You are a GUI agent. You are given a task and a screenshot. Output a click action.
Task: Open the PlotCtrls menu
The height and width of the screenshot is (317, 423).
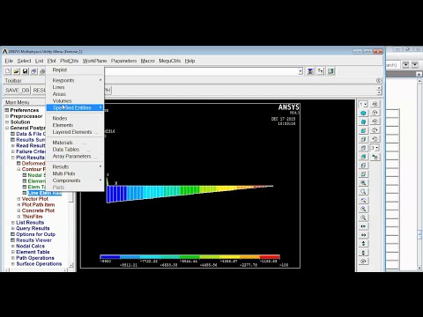coord(70,61)
